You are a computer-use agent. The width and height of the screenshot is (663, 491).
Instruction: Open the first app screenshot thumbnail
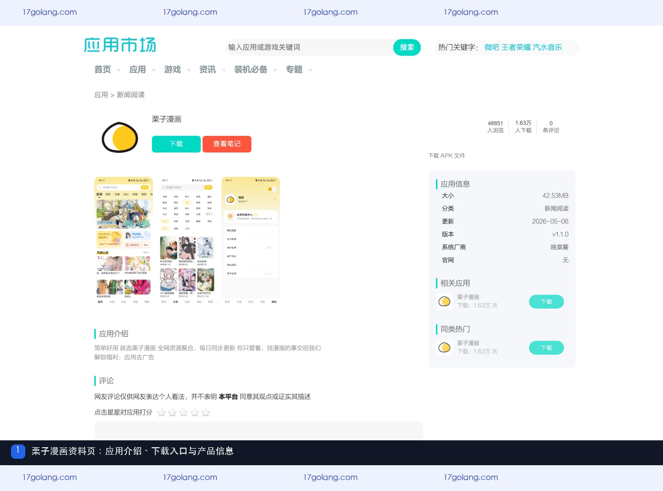[x=123, y=241]
